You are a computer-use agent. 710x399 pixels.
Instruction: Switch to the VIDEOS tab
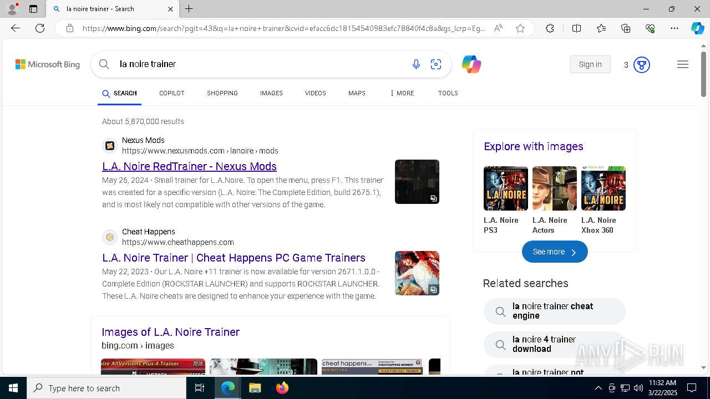[x=316, y=93]
